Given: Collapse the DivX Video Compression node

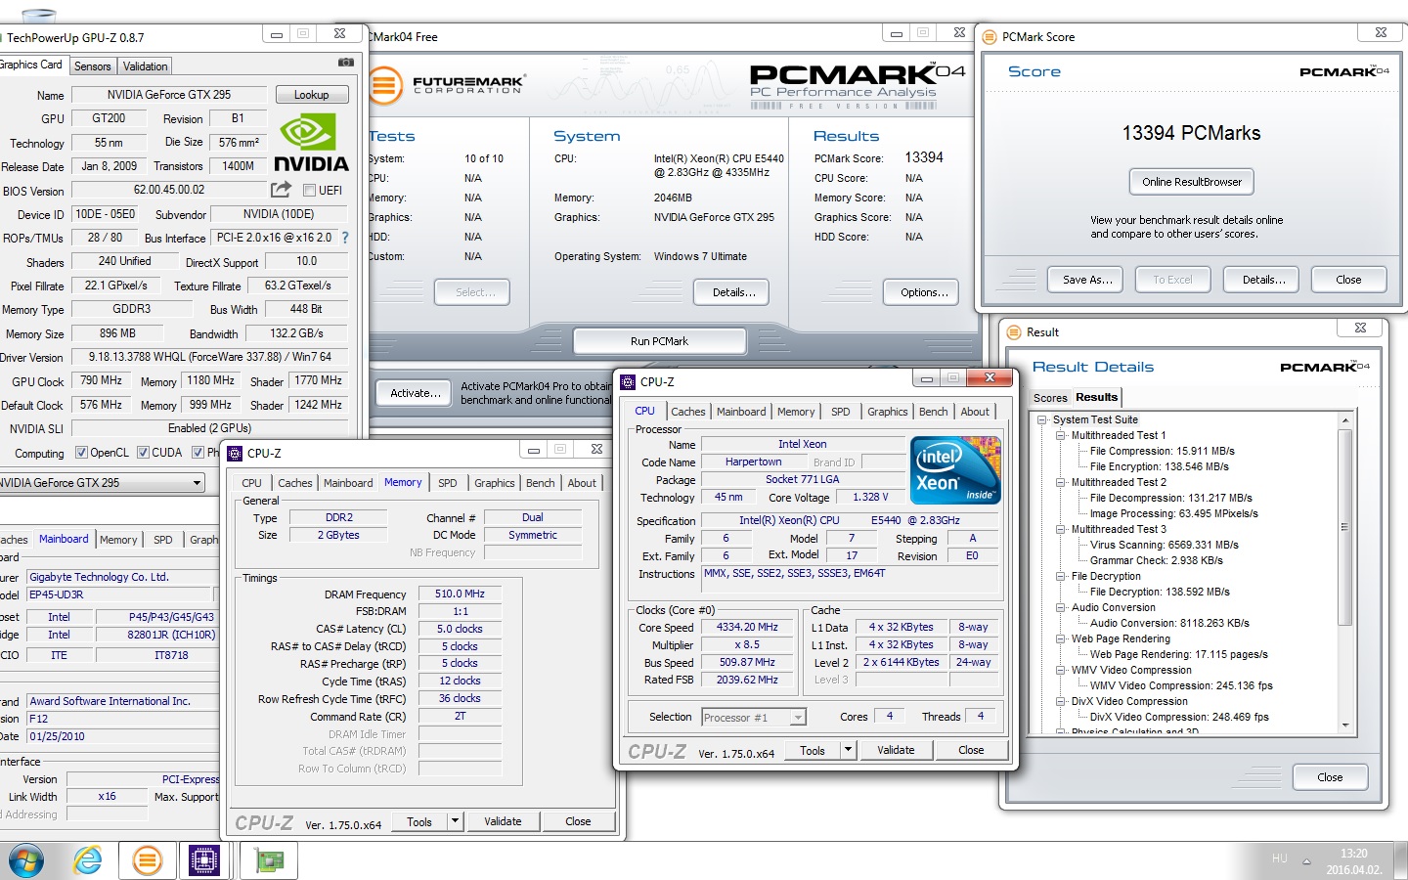Looking at the screenshot, I should point(1061,702).
